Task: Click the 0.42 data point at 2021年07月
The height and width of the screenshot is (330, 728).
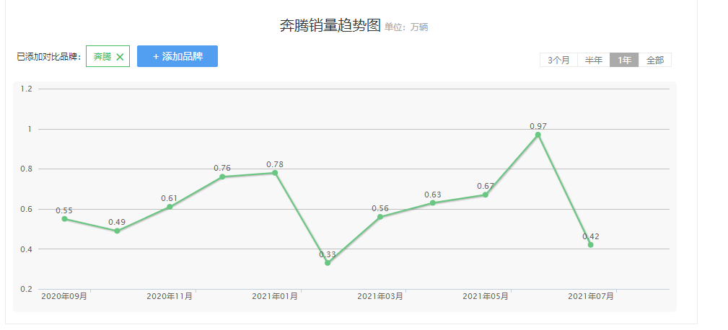Action: 591,245
